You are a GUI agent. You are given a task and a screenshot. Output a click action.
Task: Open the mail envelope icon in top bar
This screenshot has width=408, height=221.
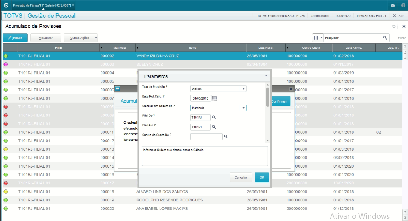pyautogui.click(x=393, y=5)
